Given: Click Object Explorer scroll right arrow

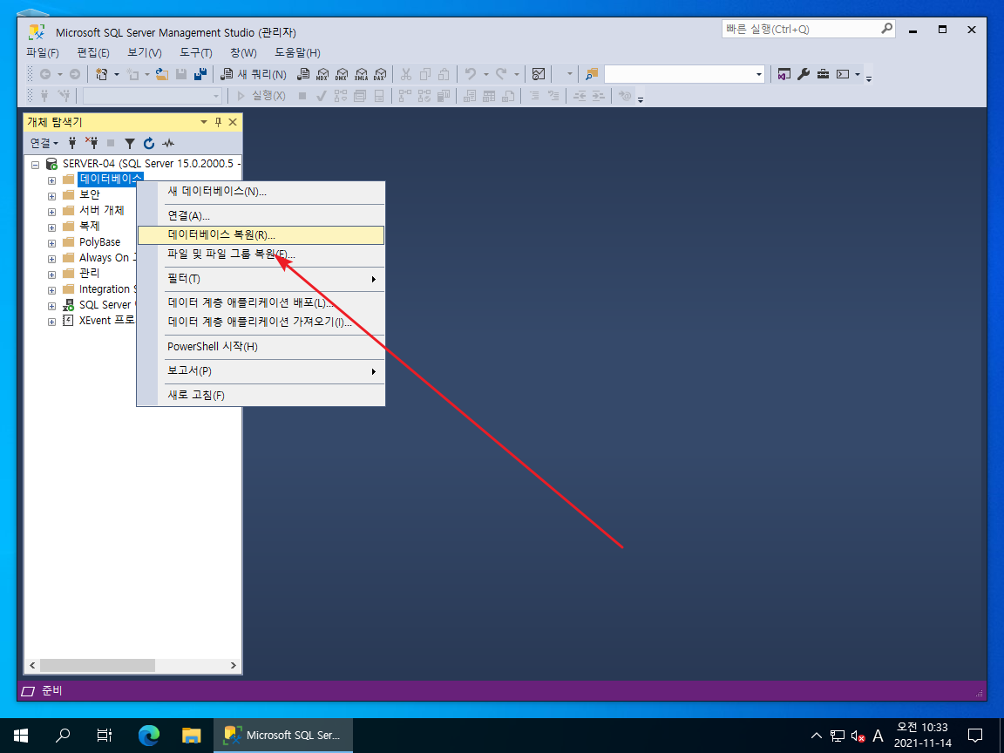Looking at the screenshot, I should tap(233, 665).
